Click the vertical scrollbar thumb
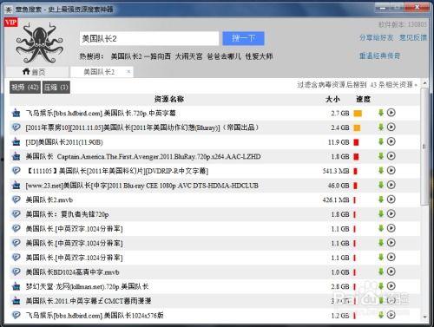The height and width of the screenshot is (327, 434). point(424,146)
